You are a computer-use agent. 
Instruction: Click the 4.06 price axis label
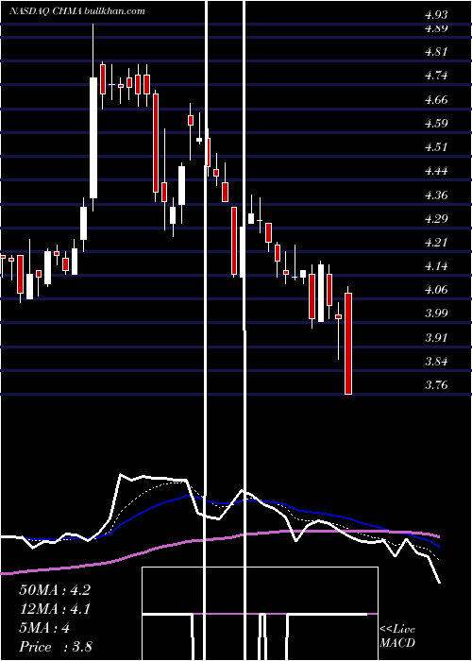point(436,290)
